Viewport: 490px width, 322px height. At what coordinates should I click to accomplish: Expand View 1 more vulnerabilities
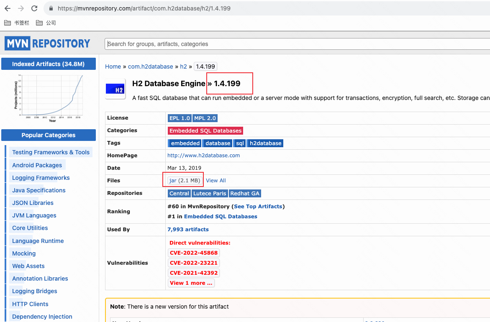191,283
